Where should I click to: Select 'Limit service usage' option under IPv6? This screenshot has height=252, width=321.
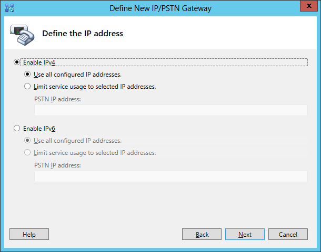coord(27,153)
